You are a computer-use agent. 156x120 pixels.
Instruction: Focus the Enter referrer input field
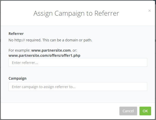coord(78,62)
